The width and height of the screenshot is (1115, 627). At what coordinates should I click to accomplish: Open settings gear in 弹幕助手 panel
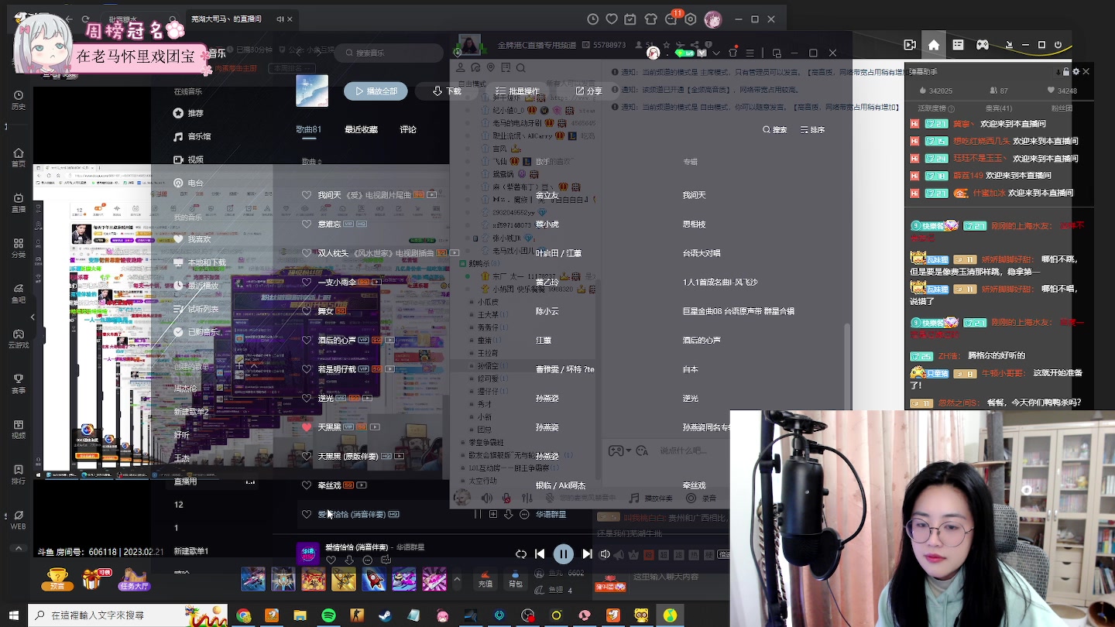tap(1076, 71)
